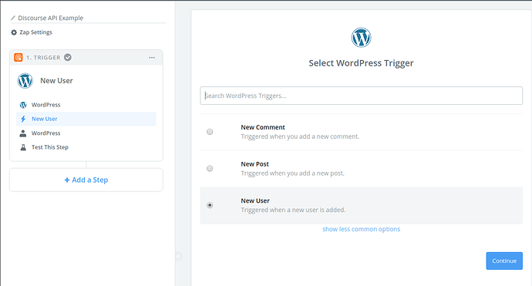The width and height of the screenshot is (532, 286).
Task: Edit the Discourse API Example zap name
Action: pos(51,18)
